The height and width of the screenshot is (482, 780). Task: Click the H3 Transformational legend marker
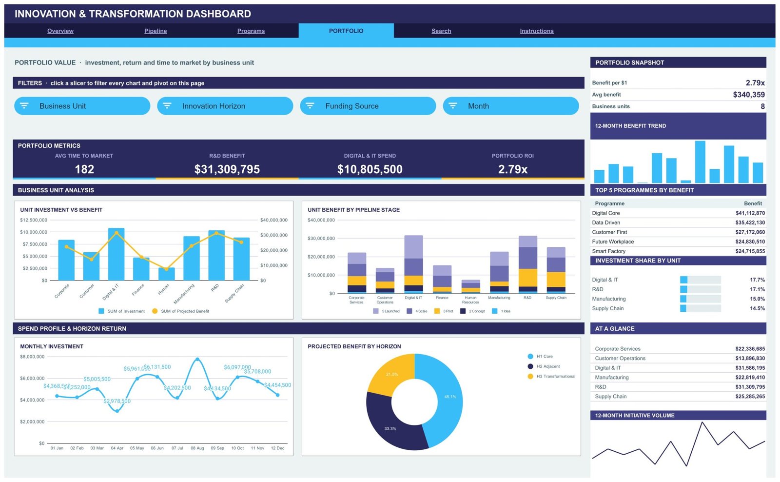tap(530, 376)
